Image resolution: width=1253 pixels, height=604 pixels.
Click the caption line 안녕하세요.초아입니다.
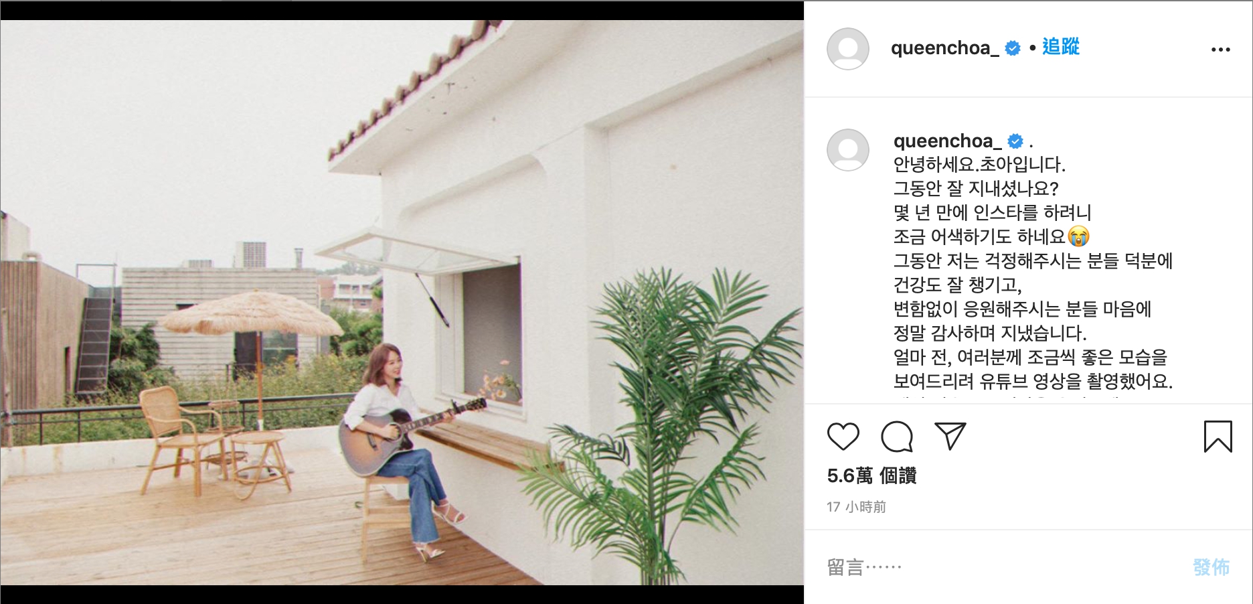[979, 164]
